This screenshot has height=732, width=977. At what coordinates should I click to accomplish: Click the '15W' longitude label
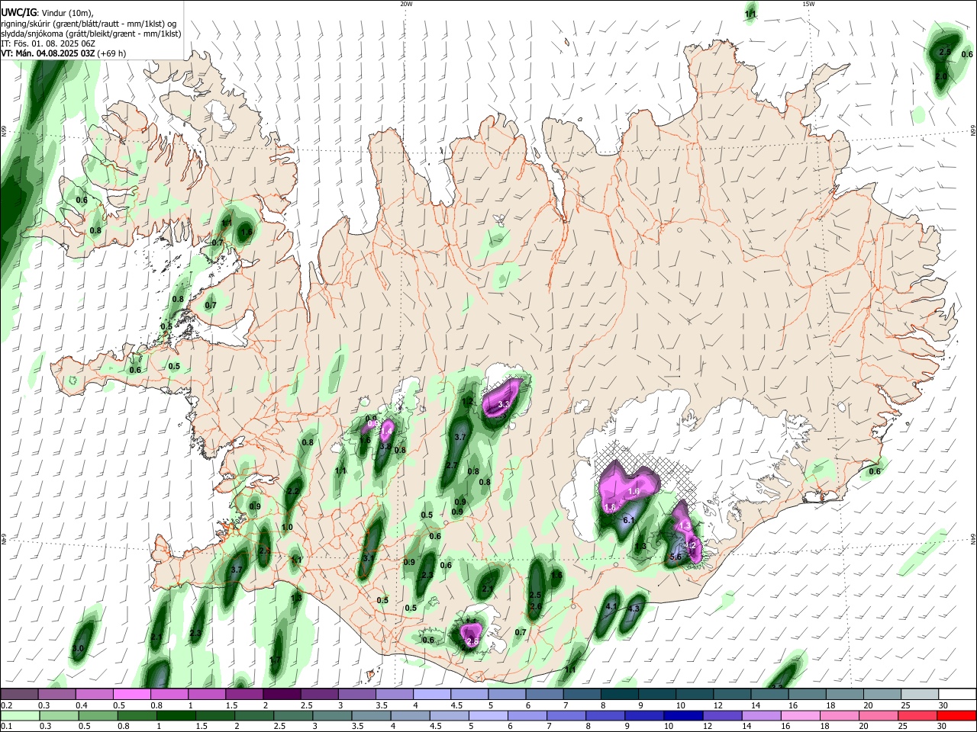(x=808, y=4)
